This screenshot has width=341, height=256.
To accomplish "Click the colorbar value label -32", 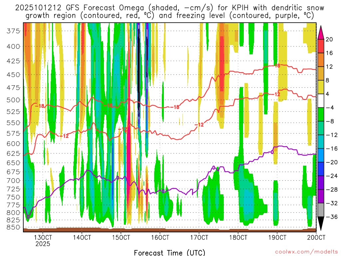I will [332, 203].
